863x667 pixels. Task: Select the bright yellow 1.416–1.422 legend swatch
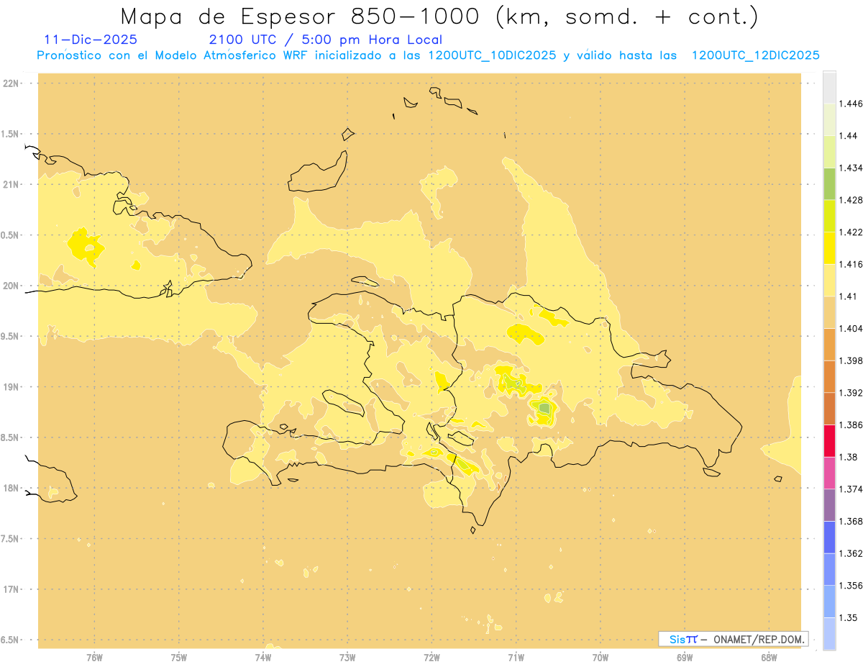tap(829, 248)
